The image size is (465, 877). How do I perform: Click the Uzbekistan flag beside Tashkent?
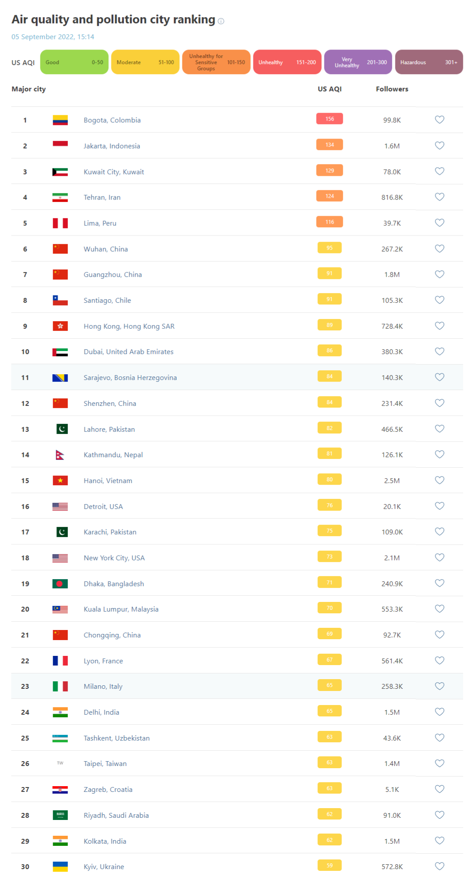(x=60, y=738)
